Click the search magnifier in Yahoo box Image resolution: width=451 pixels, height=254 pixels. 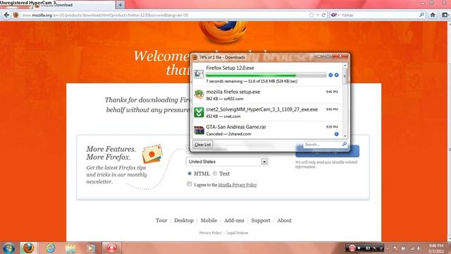[x=421, y=15]
